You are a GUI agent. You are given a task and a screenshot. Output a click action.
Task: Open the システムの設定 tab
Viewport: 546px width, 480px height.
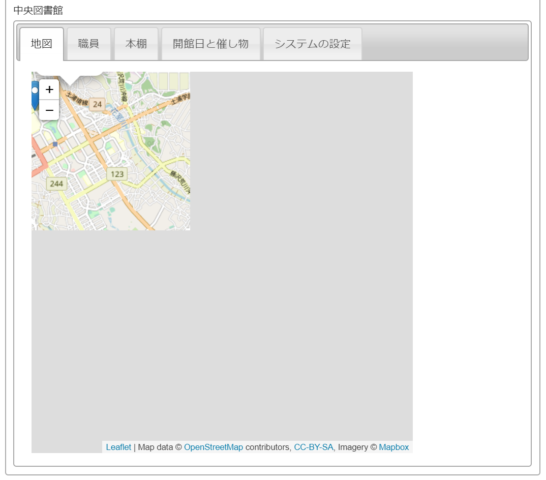click(313, 44)
